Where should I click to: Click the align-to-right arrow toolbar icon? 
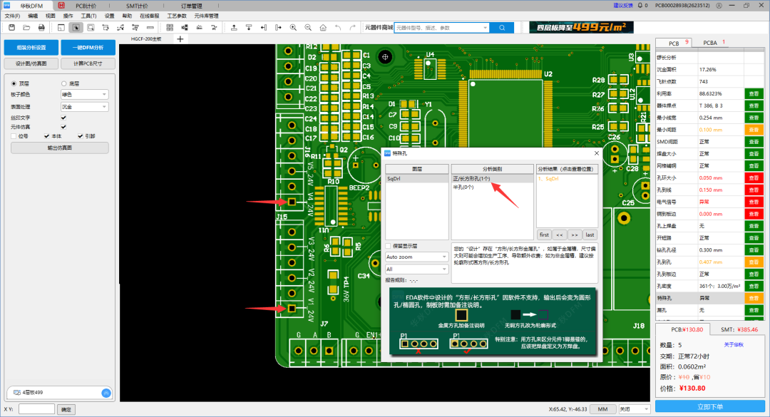[278, 28]
